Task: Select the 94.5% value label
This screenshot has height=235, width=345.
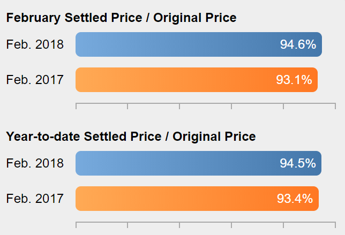Action: [x=298, y=163]
